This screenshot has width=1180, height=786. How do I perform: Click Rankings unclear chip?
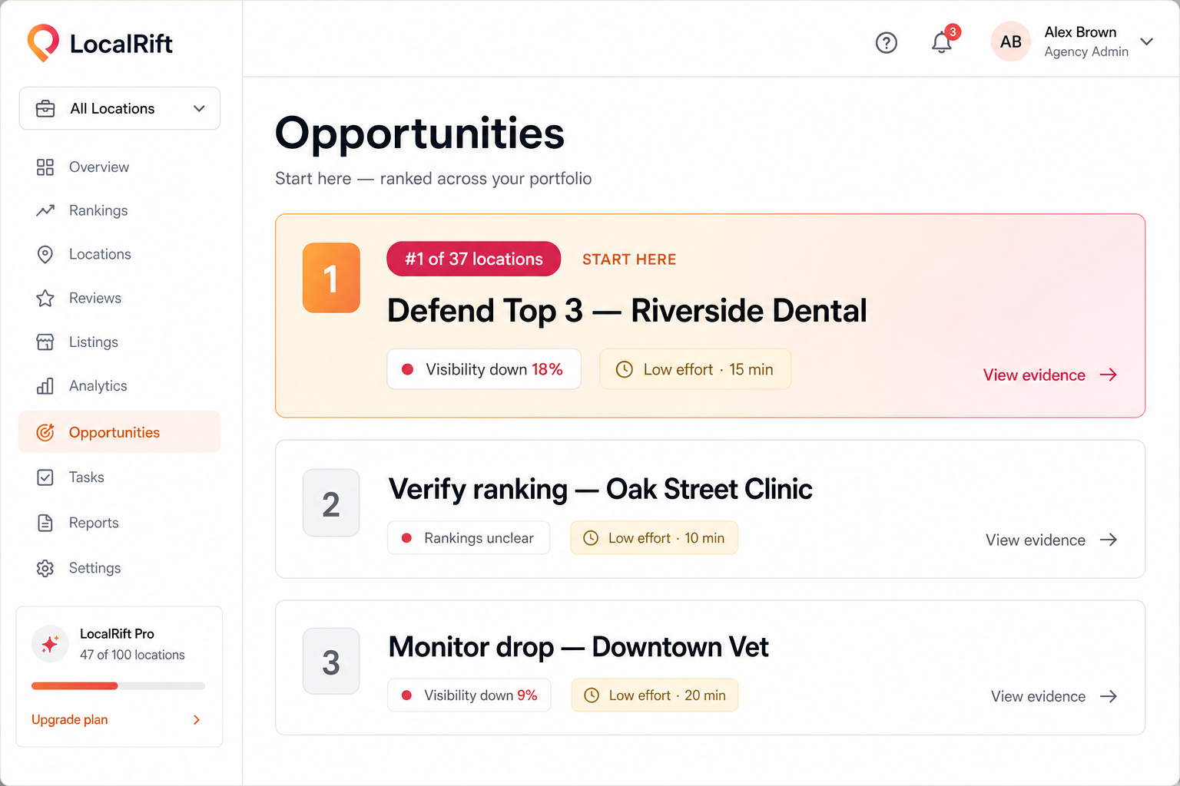pyautogui.click(x=469, y=538)
